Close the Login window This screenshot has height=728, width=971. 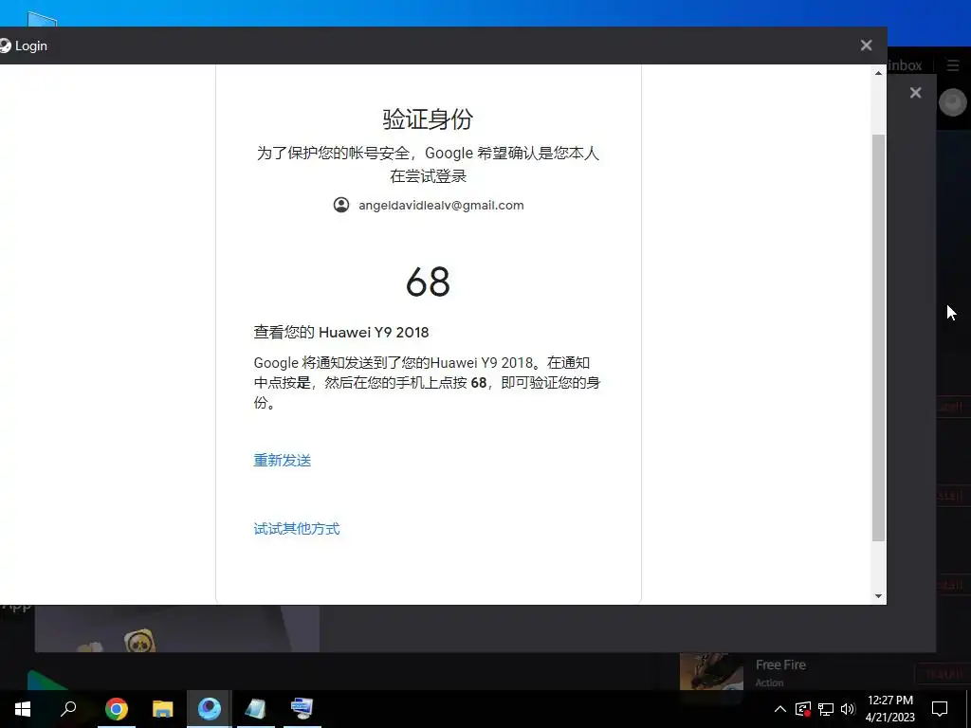(866, 45)
